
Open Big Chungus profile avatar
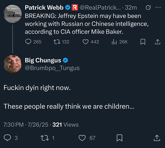[12, 64]
